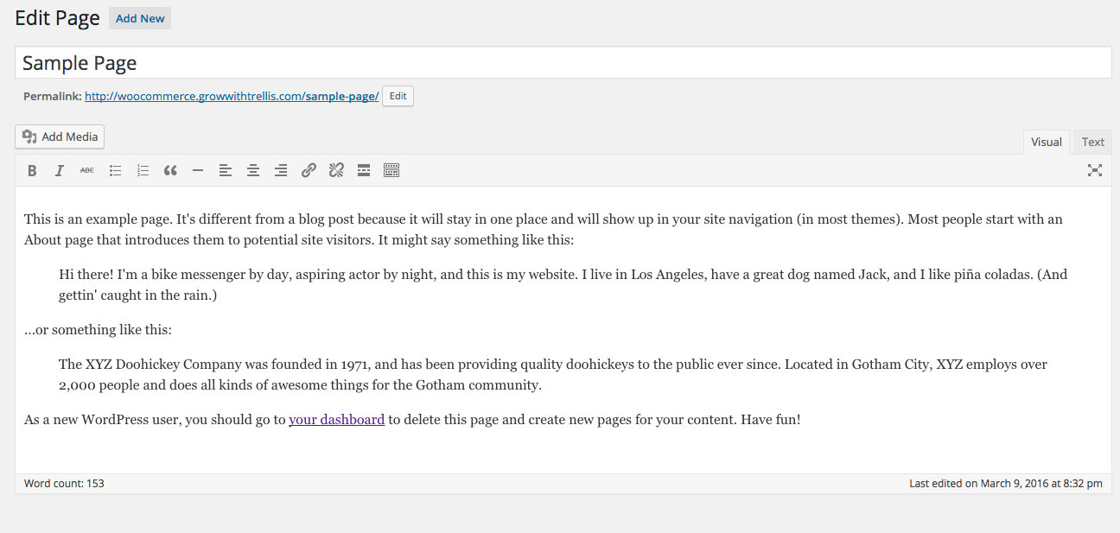The width and height of the screenshot is (1120, 533).
Task: Enable distraction-free writing mode
Action: click(1095, 170)
